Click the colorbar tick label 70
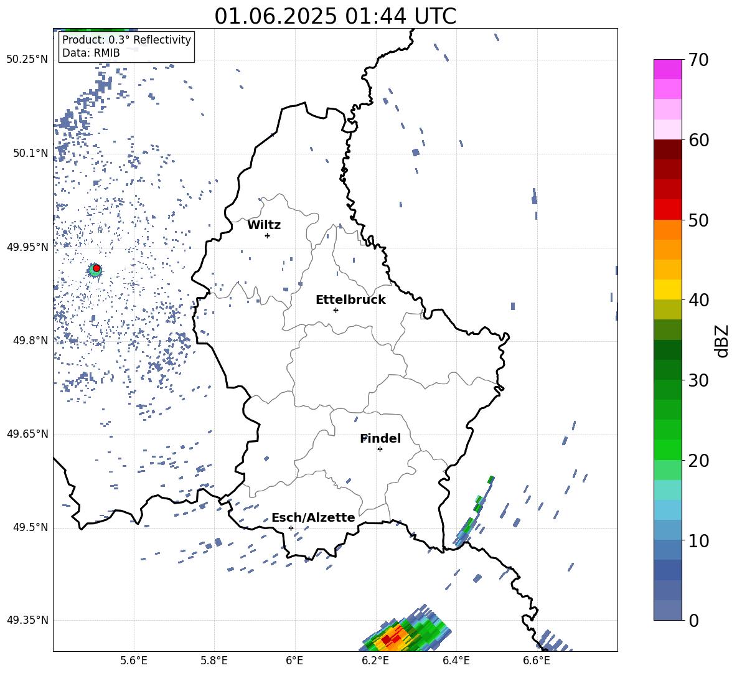The image size is (737, 673). click(698, 60)
